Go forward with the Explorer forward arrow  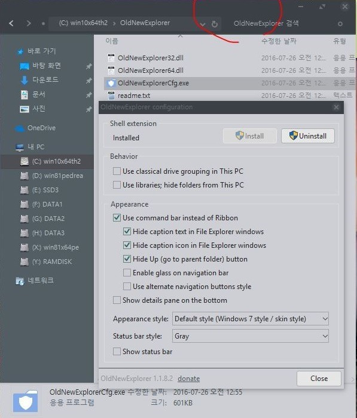point(29,23)
